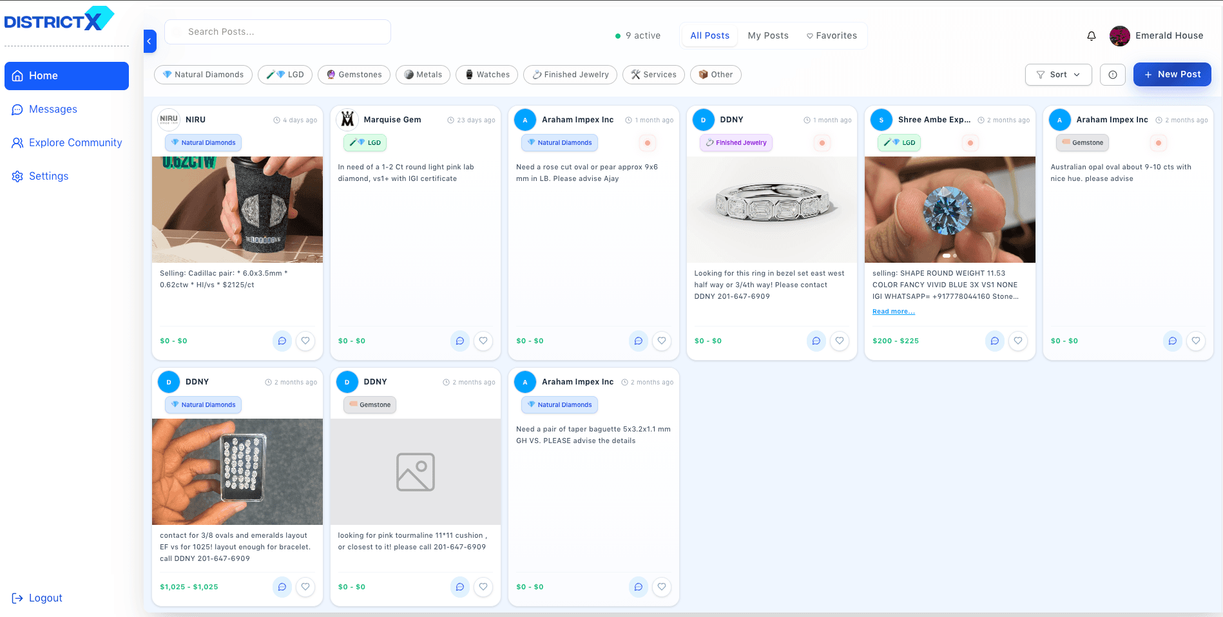
Task: Click the info icon next to New Post
Action: coord(1112,74)
